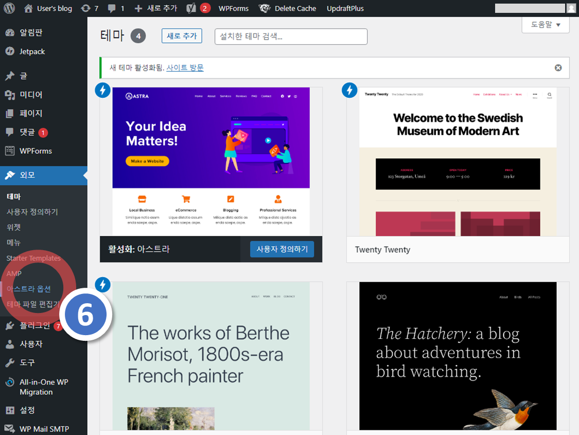Open comments bubble icon in admin bar

pyautogui.click(x=112, y=8)
